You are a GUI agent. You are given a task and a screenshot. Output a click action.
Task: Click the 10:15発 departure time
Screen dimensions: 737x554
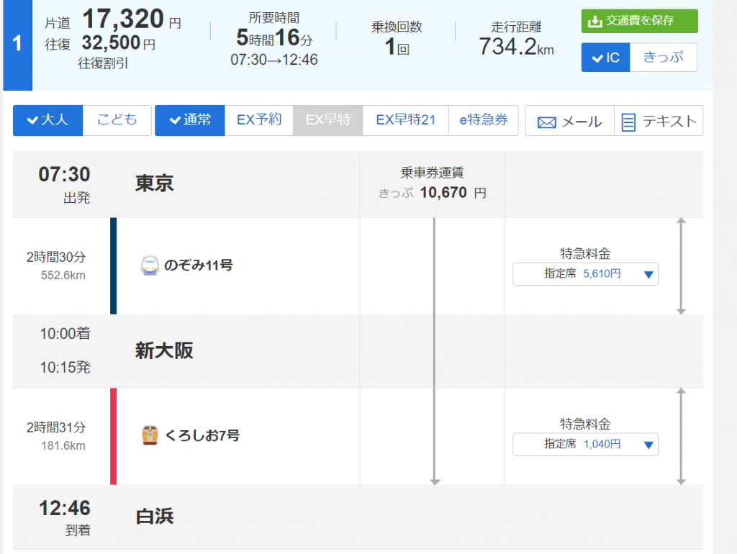[x=65, y=368]
